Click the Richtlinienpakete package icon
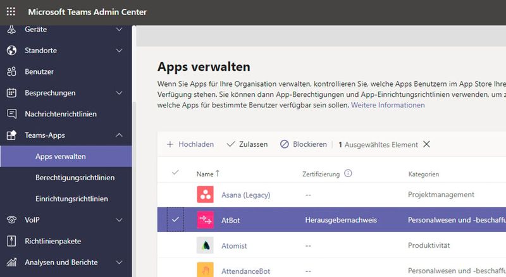Screen dimensions: 506x277 (x=11, y=241)
